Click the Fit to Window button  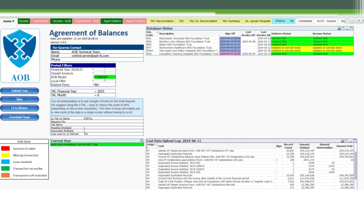[x=20, y=108]
